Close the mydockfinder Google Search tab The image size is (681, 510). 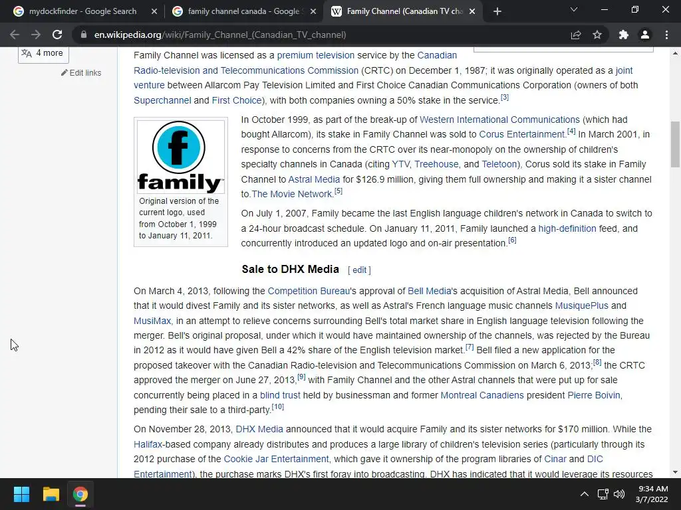click(154, 11)
